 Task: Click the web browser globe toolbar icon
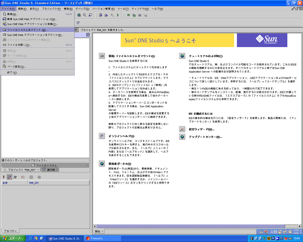tap(78, 15)
